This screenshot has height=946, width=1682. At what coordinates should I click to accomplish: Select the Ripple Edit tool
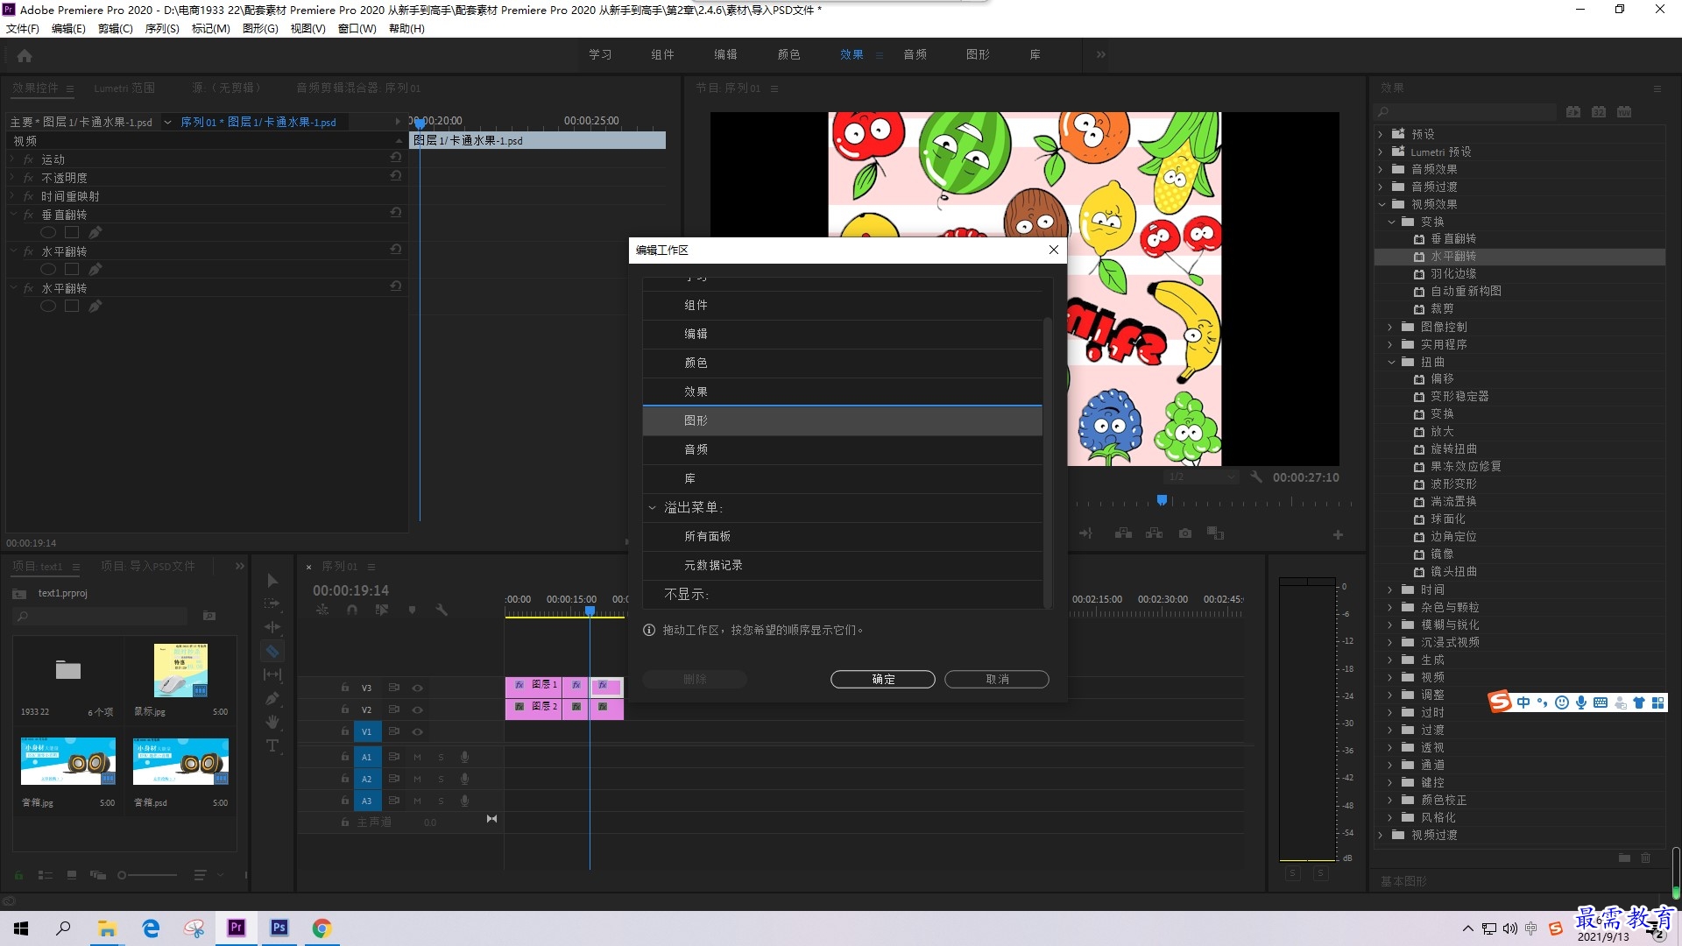tap(272, 627)
